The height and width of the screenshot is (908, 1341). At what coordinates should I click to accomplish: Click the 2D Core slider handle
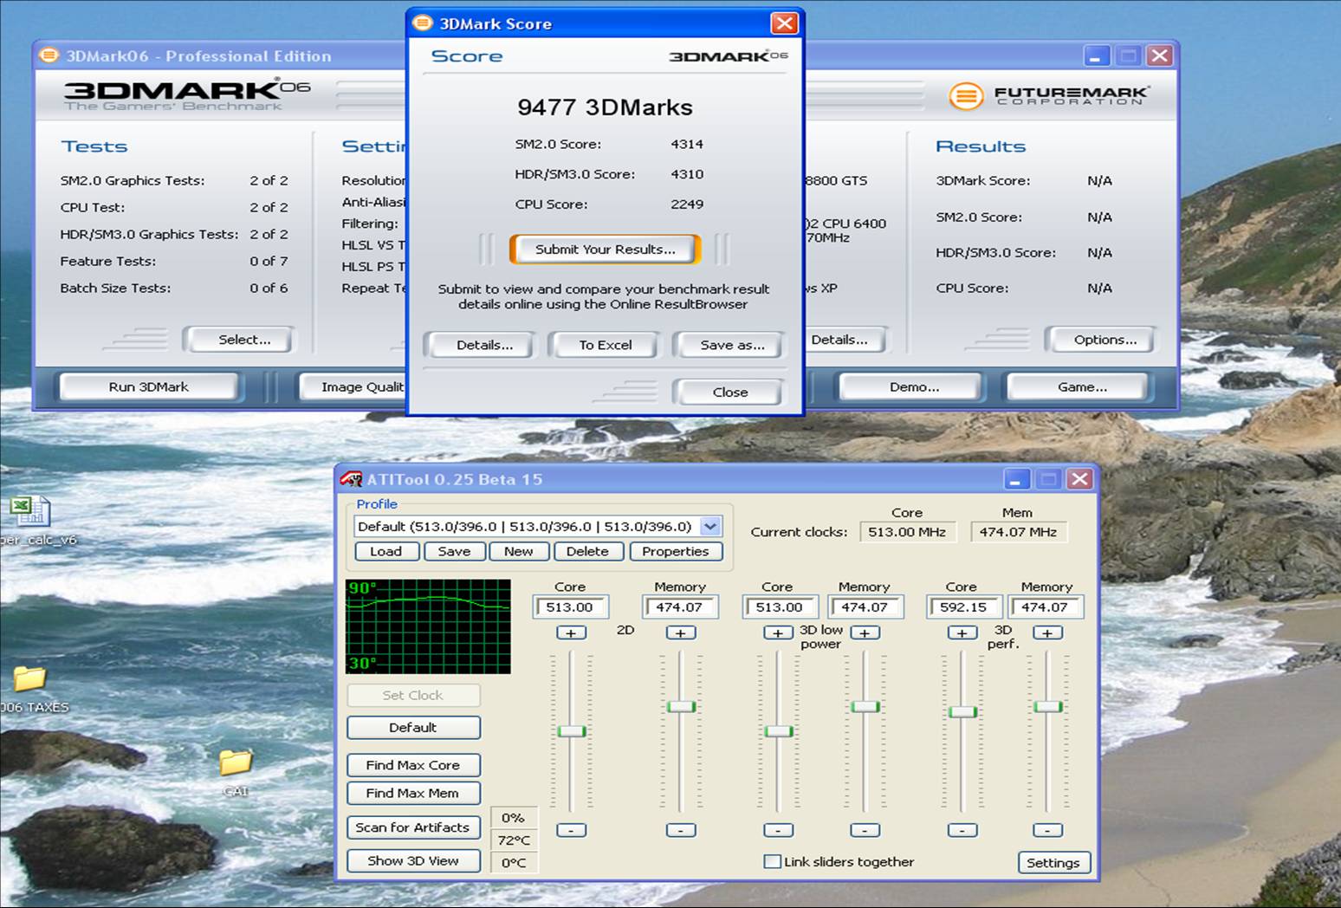(571, 731)
